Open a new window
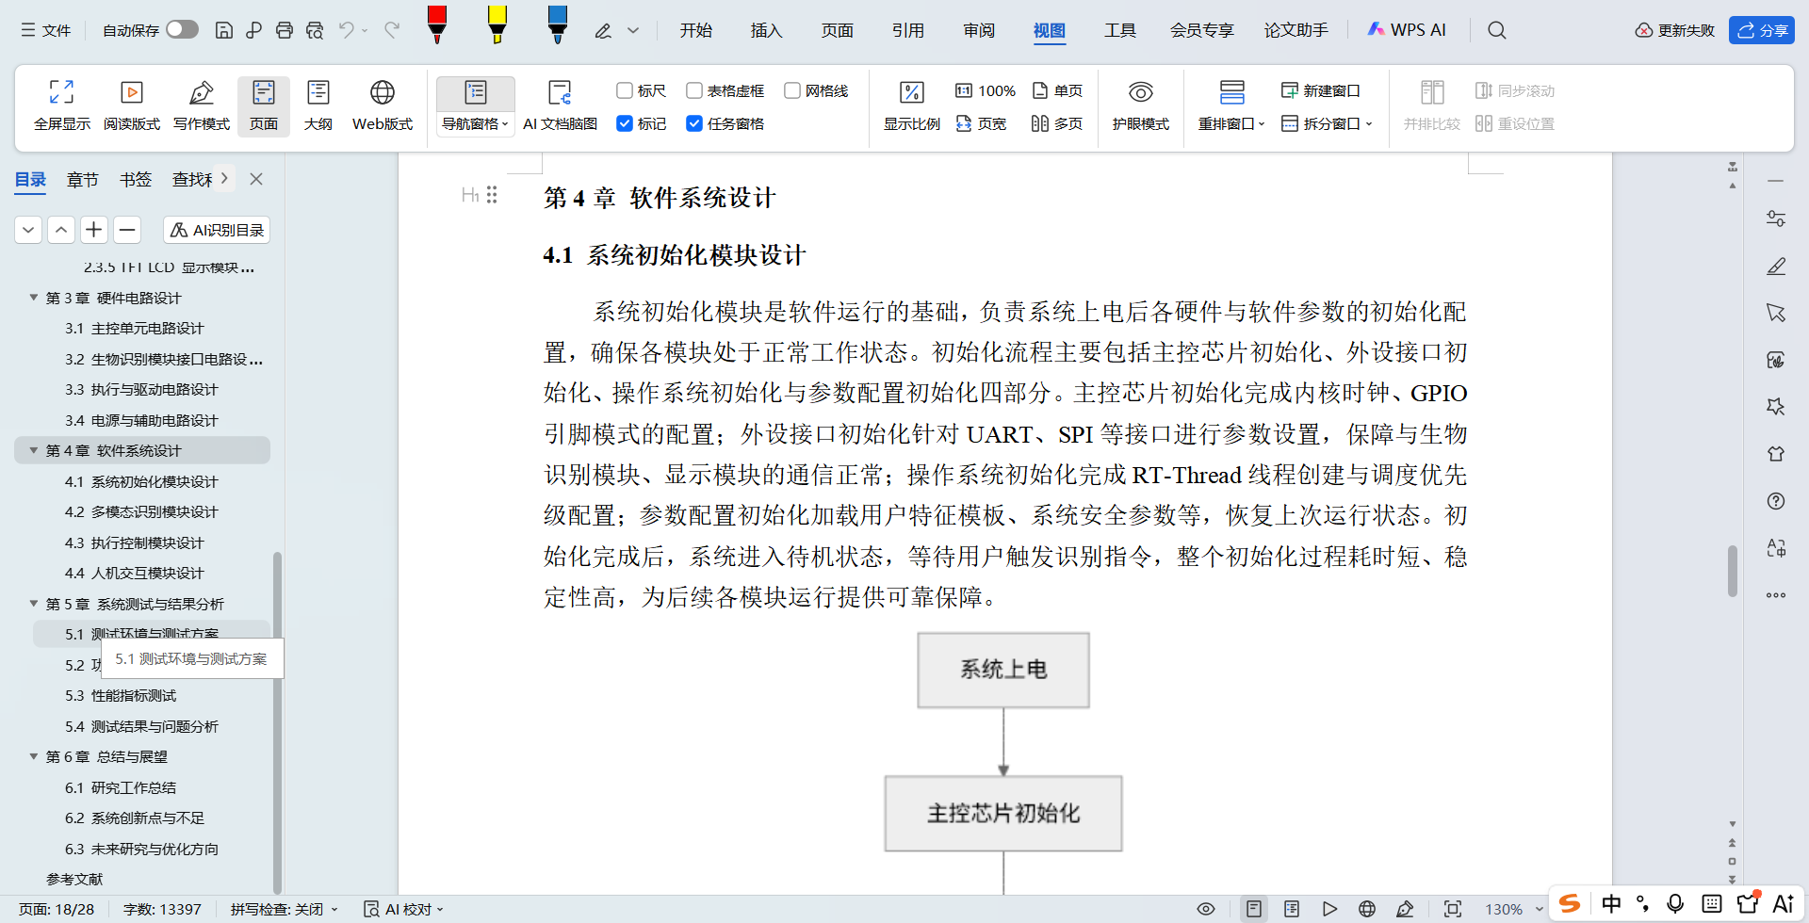Viewport: 1809px width, 923px height. click(x=1321, y=90)
